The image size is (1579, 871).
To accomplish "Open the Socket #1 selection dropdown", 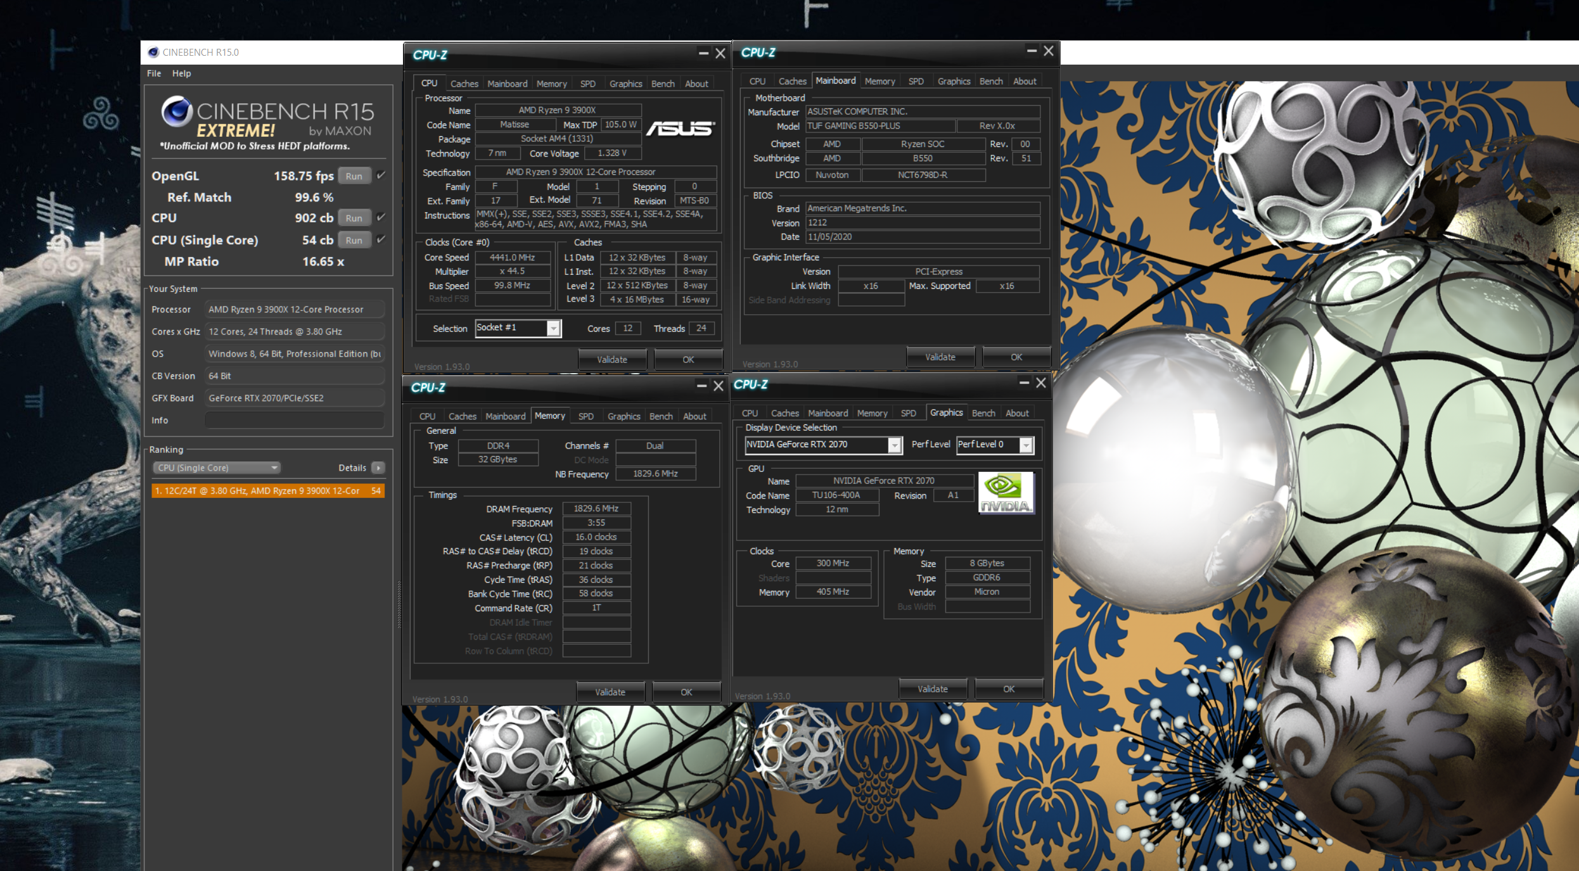I will pos(553,328).
